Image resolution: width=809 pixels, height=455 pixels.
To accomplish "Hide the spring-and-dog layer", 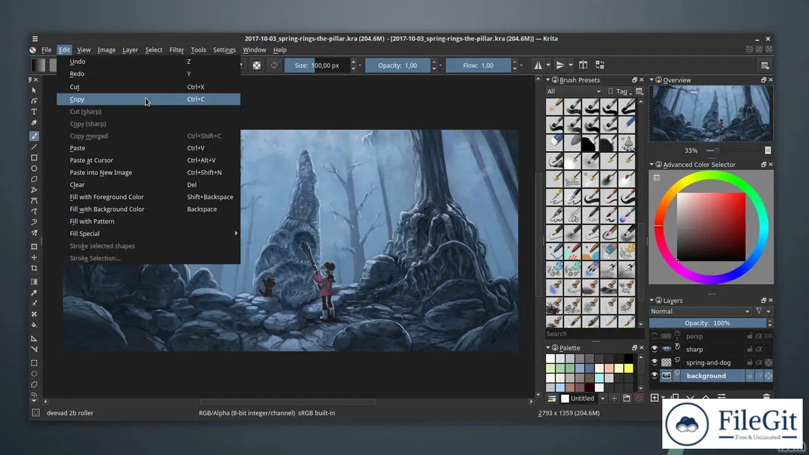I will tap(655, 363).
